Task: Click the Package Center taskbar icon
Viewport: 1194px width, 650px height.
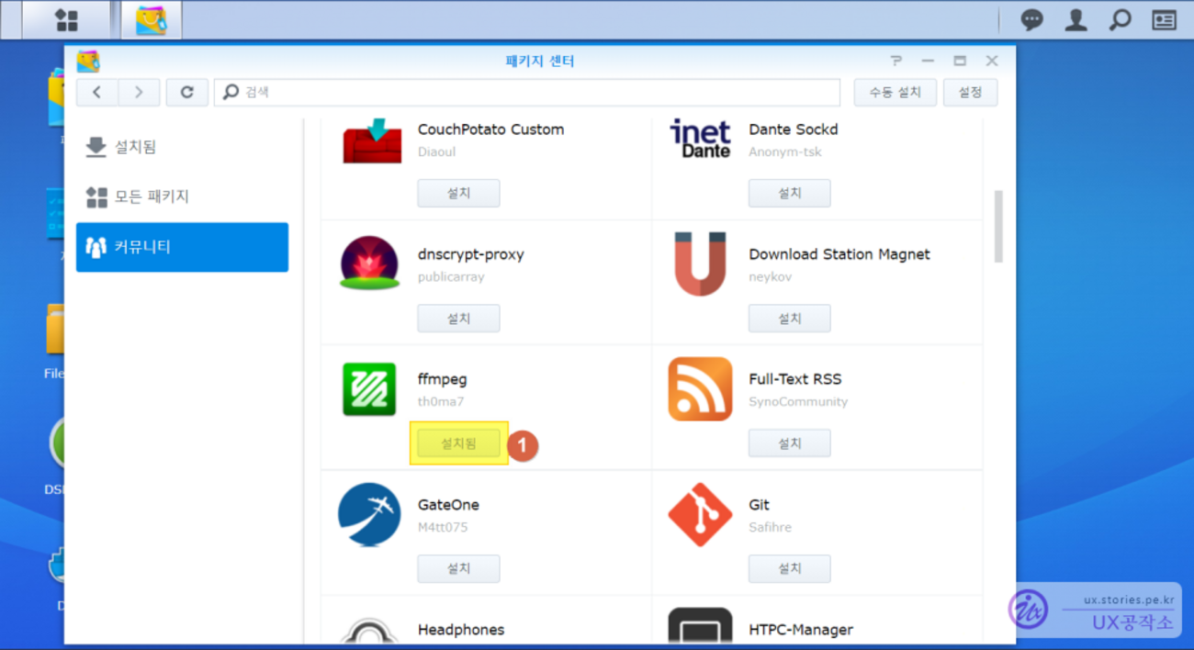Action: [x=151, y=20]
